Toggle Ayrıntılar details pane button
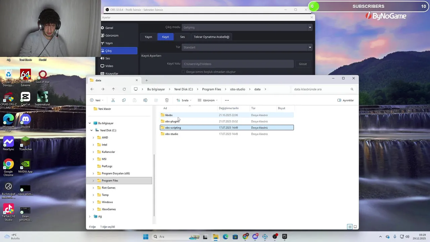430x242 pixels. pos(346,100)
